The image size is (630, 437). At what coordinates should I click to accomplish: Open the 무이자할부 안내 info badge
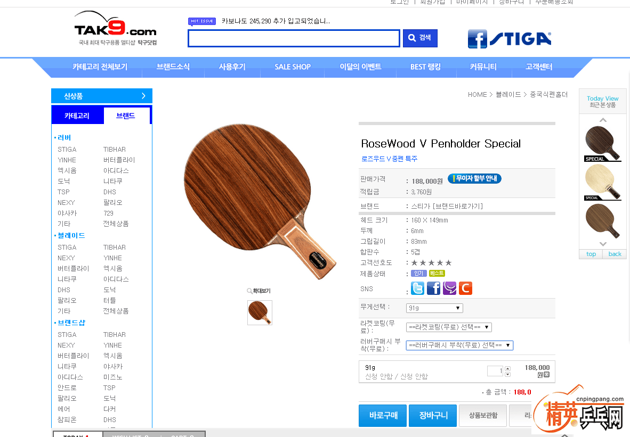click(474, 178)
